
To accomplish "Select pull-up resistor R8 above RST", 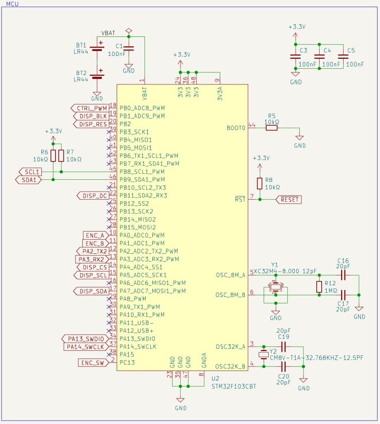I will pyautogui.click(x=260, y=183).
